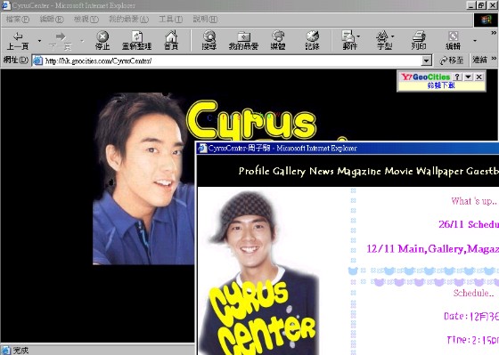Go to the Home page icon
This screenshot has height=355, width=499.
[171, 41]
